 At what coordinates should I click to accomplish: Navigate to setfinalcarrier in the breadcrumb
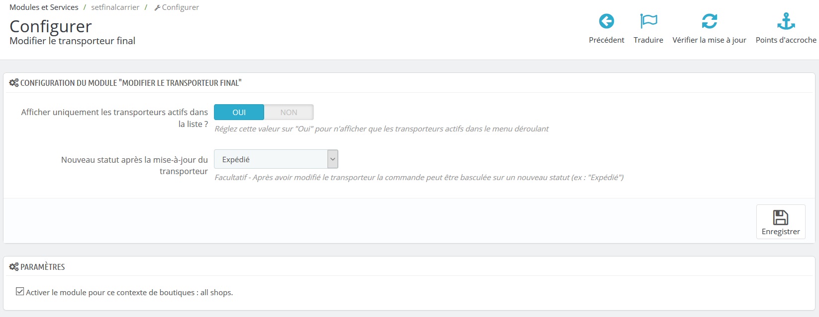(x=115, y=7)
